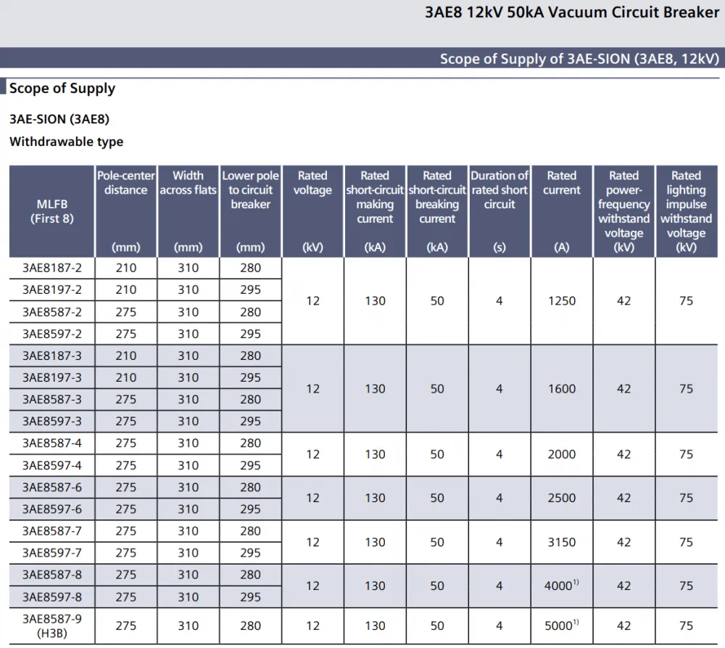
Task: Click impulse voltage '75' in the 4000 A group
Action: (x=686, y=586)
